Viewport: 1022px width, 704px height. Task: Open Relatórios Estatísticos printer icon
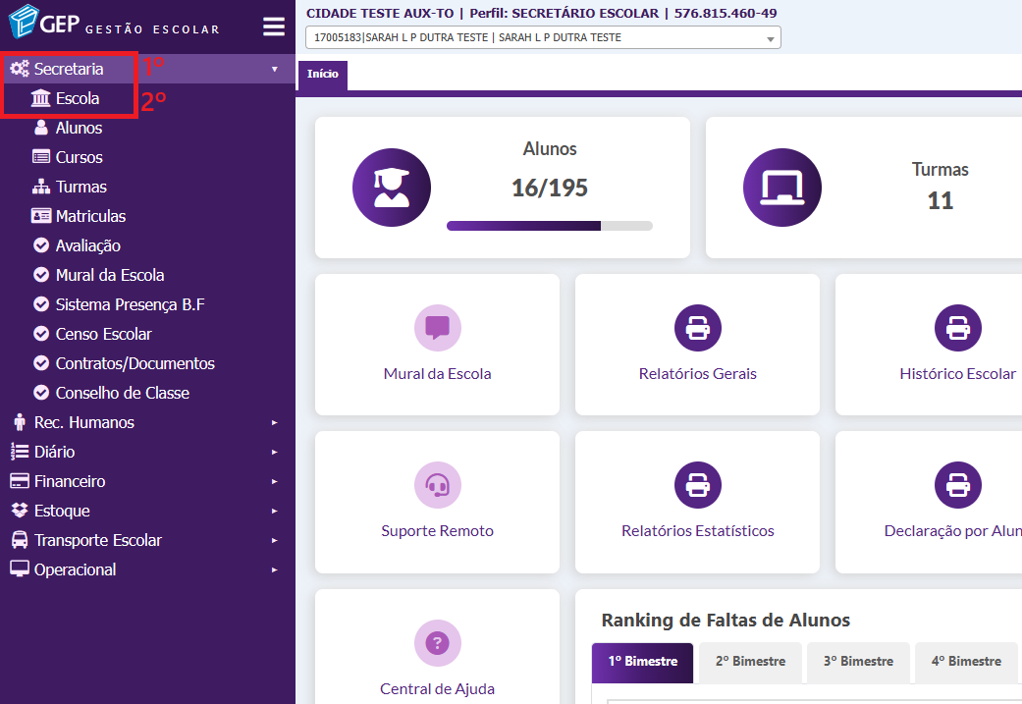697,485
